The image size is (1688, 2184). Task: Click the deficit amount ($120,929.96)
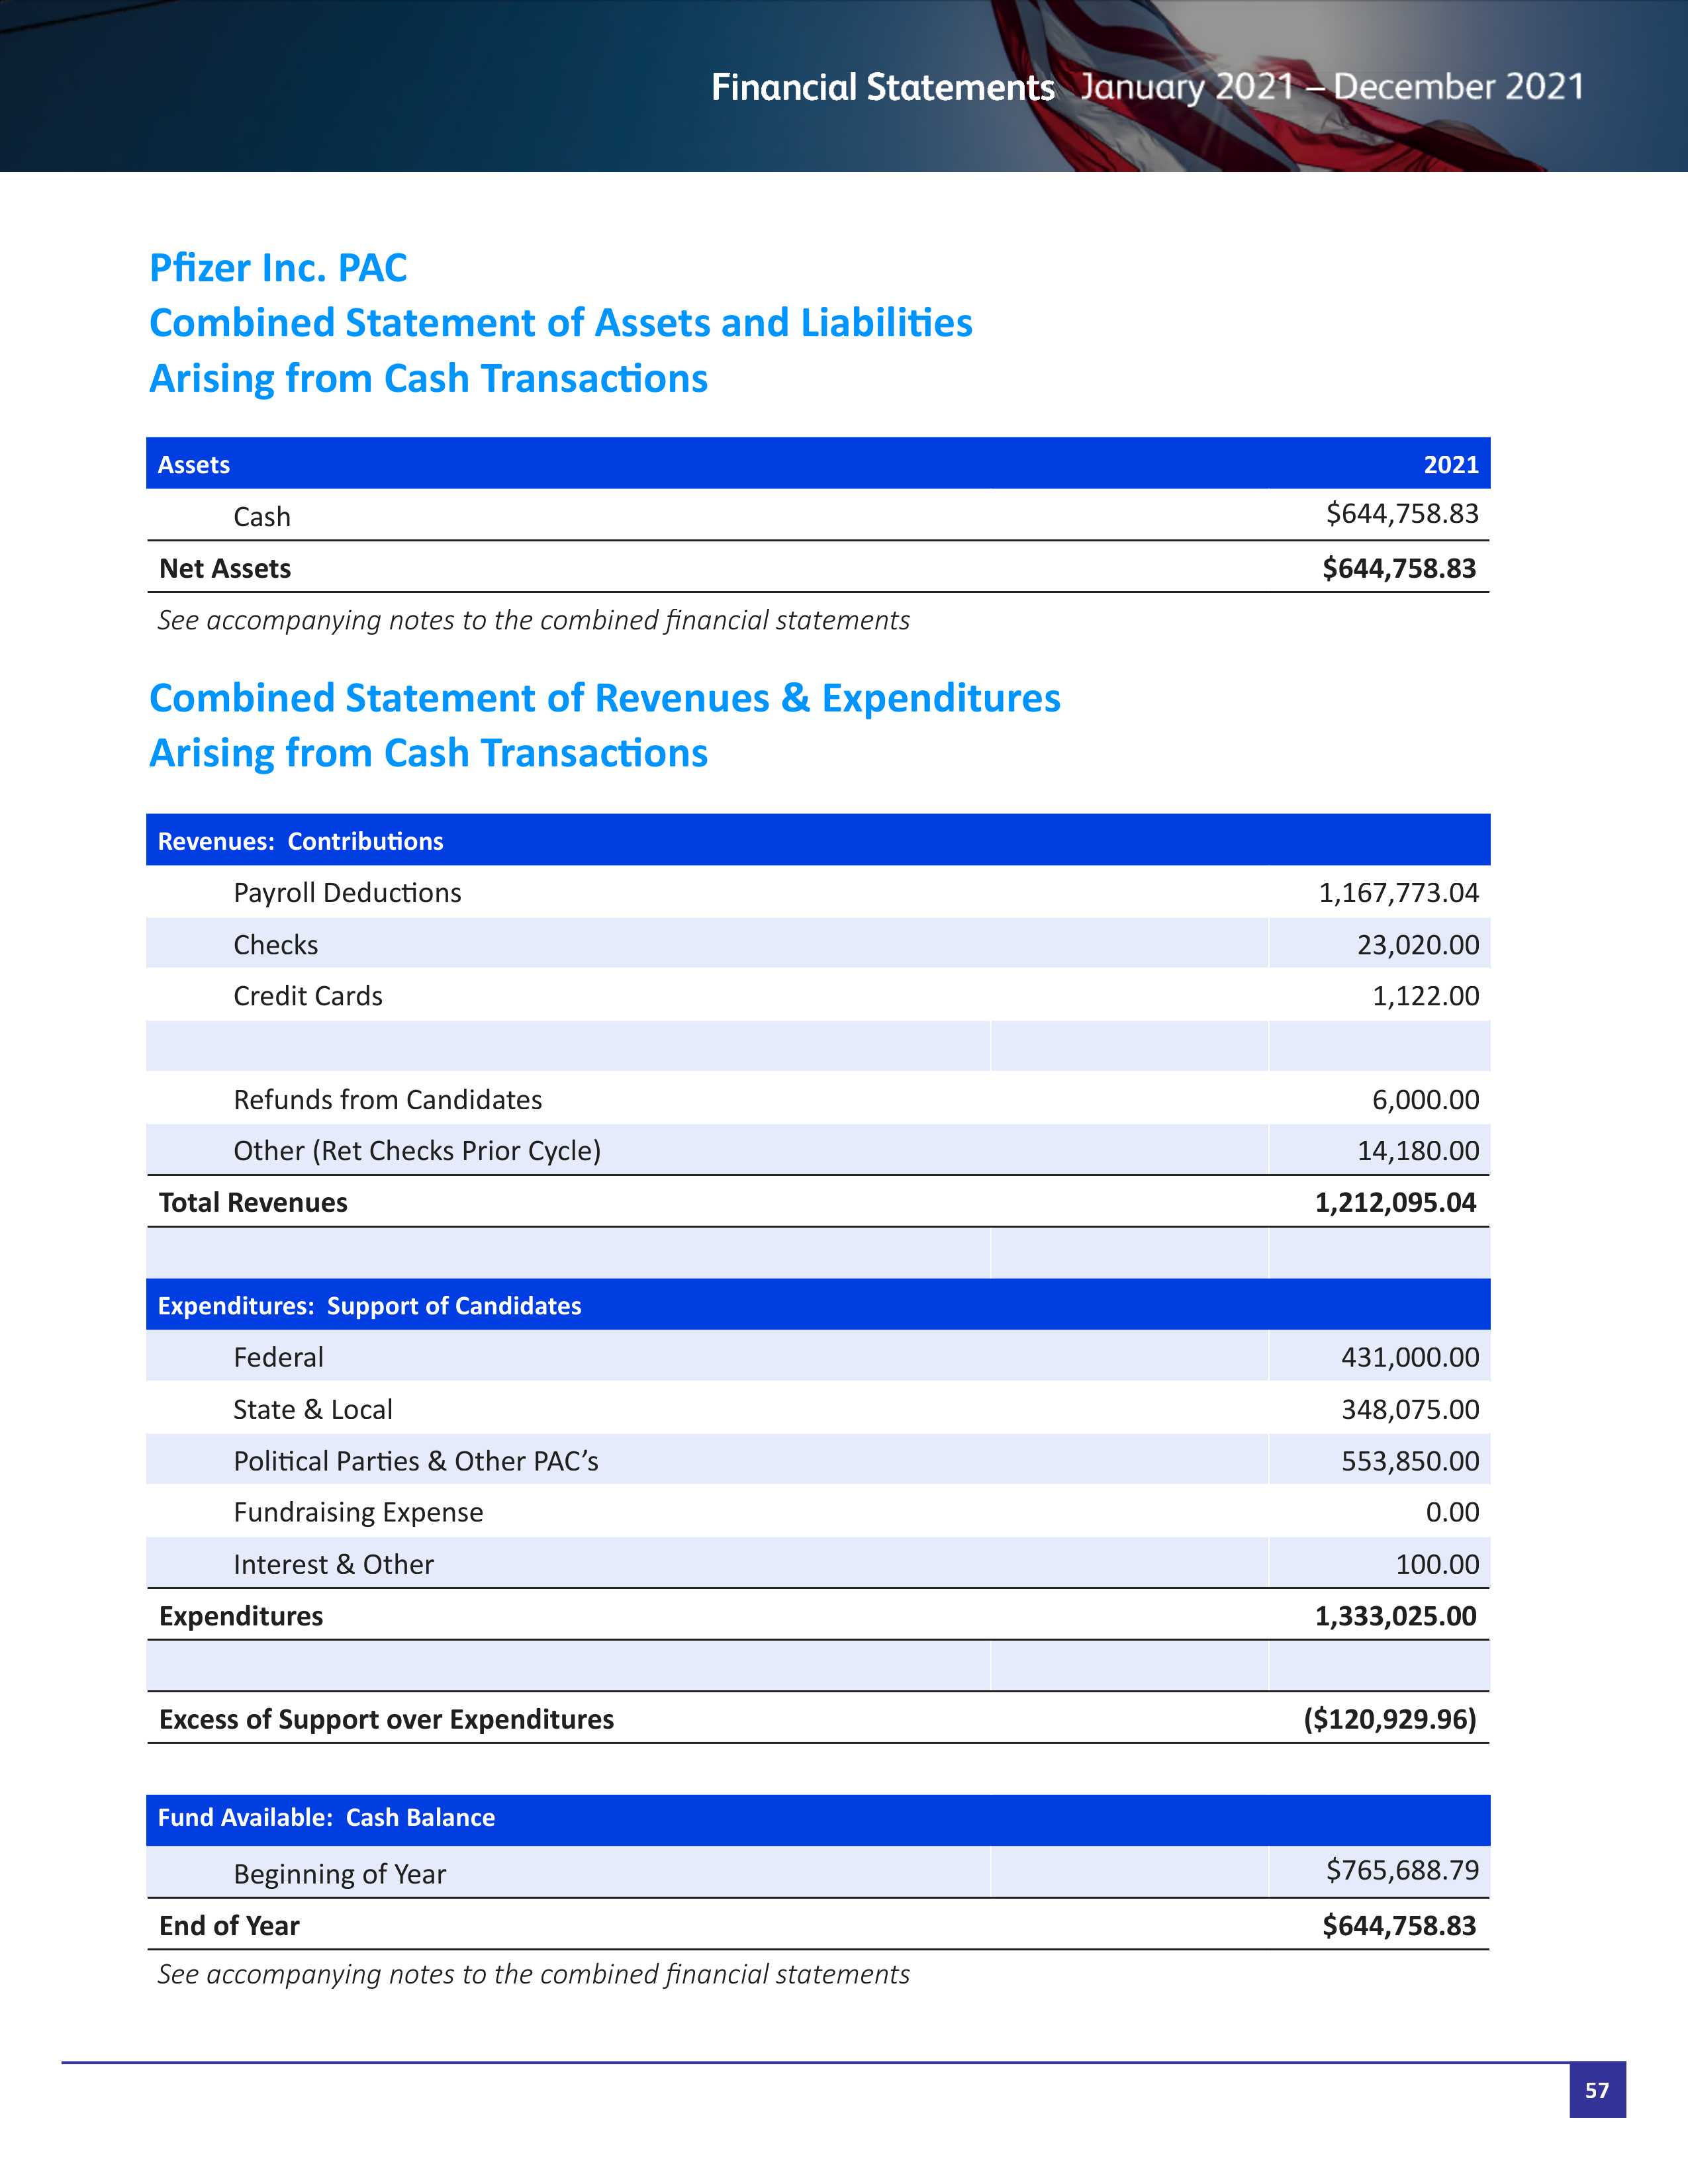click(1390, 1720)
